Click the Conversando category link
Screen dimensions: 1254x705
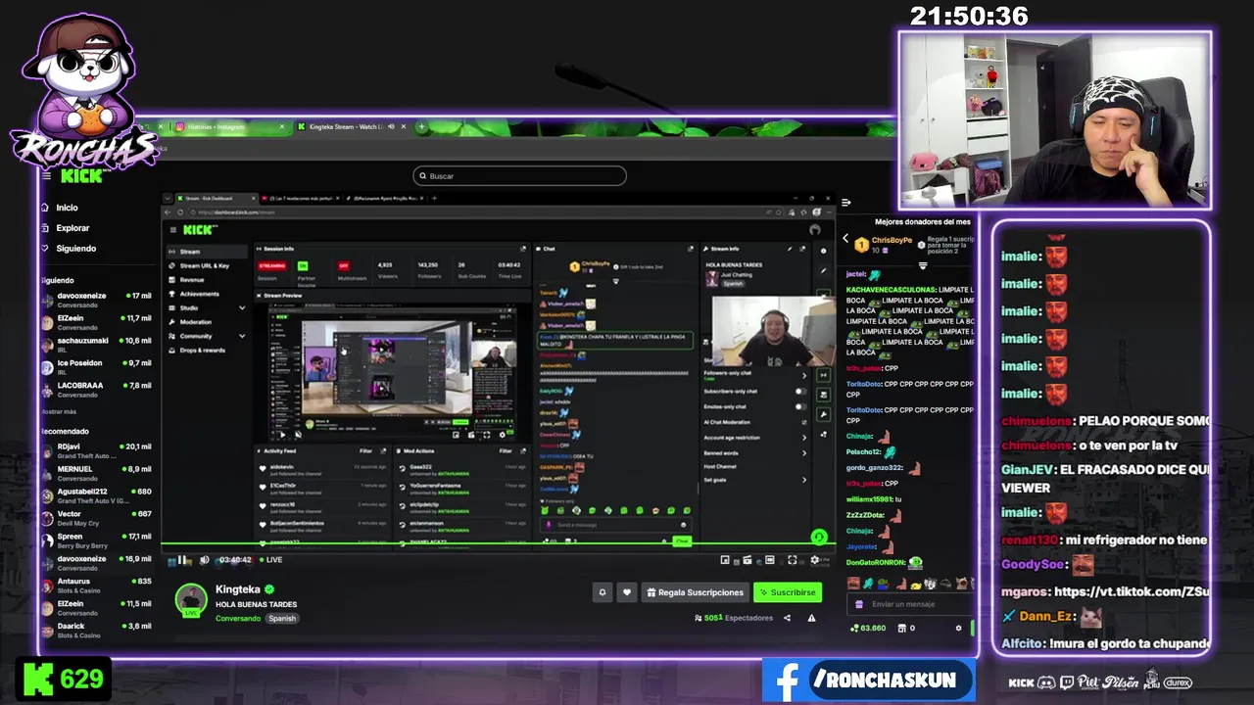click(x=238, y=619)
